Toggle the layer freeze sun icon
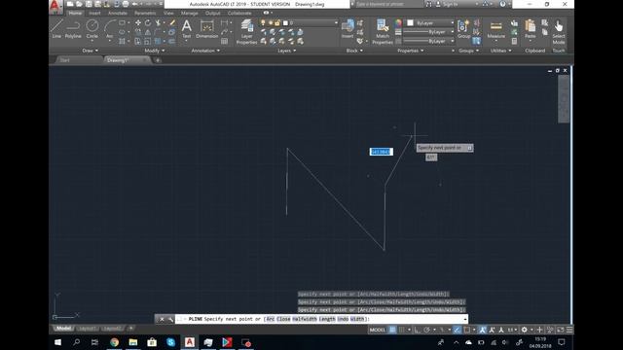 point(271,23)
